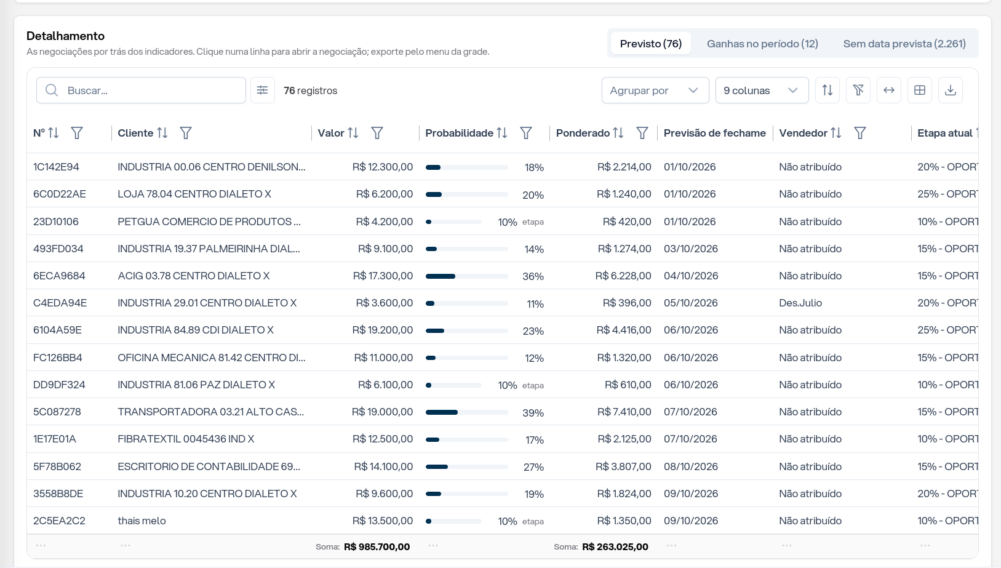This screenshot has width=1001, height=568.
Task: Sort by Probabilidade
Action: [x=502, y=133]
